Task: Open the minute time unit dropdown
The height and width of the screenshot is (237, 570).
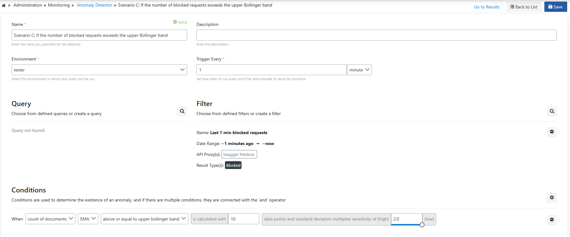Action: (x=359, y=70)
